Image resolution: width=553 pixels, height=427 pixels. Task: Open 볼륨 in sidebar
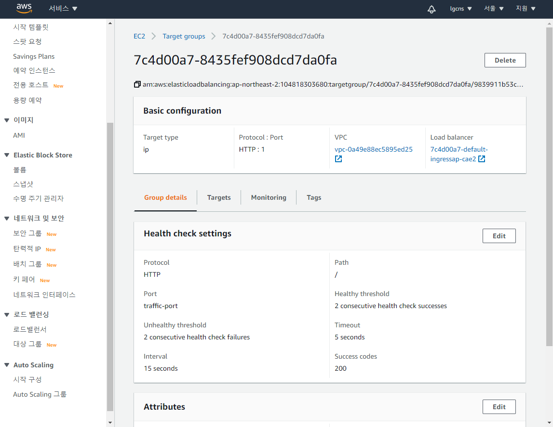pyautogui.click(x=20, y=169)
